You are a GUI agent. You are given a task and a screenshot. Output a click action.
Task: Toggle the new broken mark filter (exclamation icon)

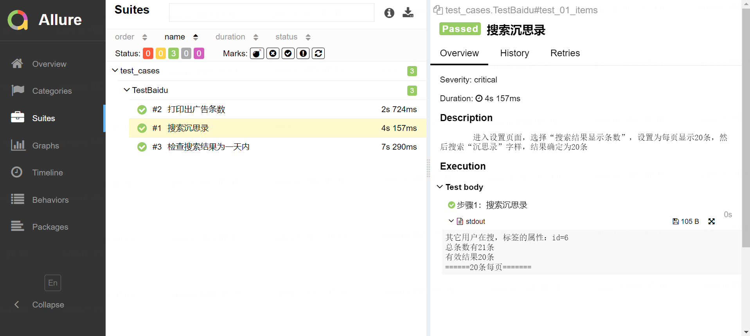303,54
